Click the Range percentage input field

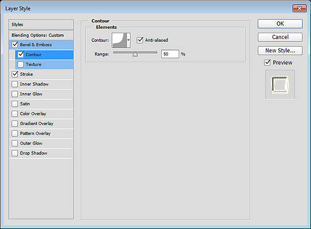coord(170,54)
